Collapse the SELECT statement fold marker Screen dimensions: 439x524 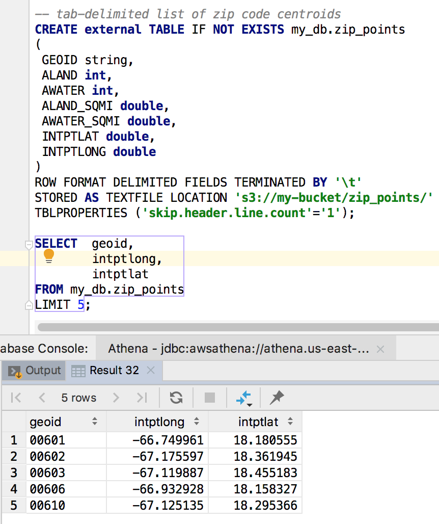29,245
